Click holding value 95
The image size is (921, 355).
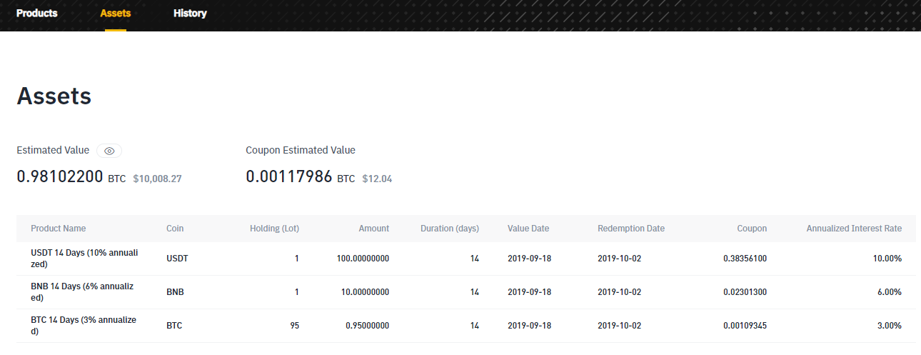294,326
